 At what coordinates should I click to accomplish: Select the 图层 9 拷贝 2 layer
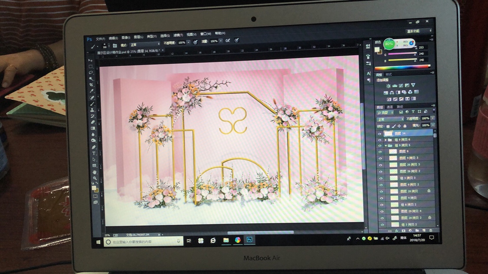pyautogui.click(x=408, y=185)
